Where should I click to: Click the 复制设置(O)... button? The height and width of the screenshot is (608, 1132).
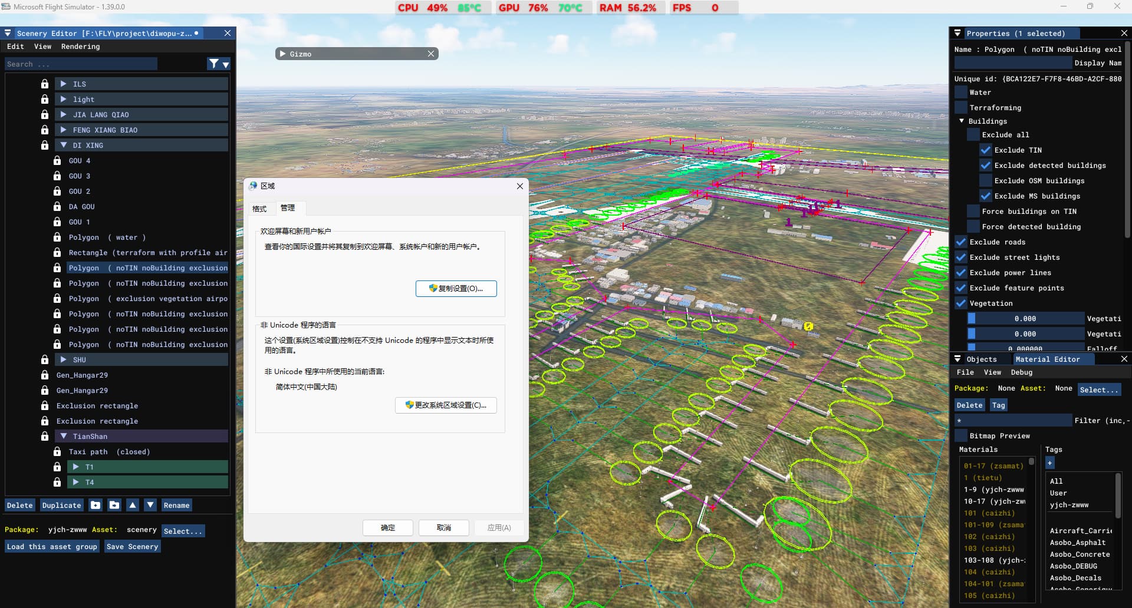coord(456,289)
